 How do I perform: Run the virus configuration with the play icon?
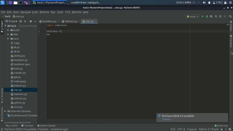[202, 16]
